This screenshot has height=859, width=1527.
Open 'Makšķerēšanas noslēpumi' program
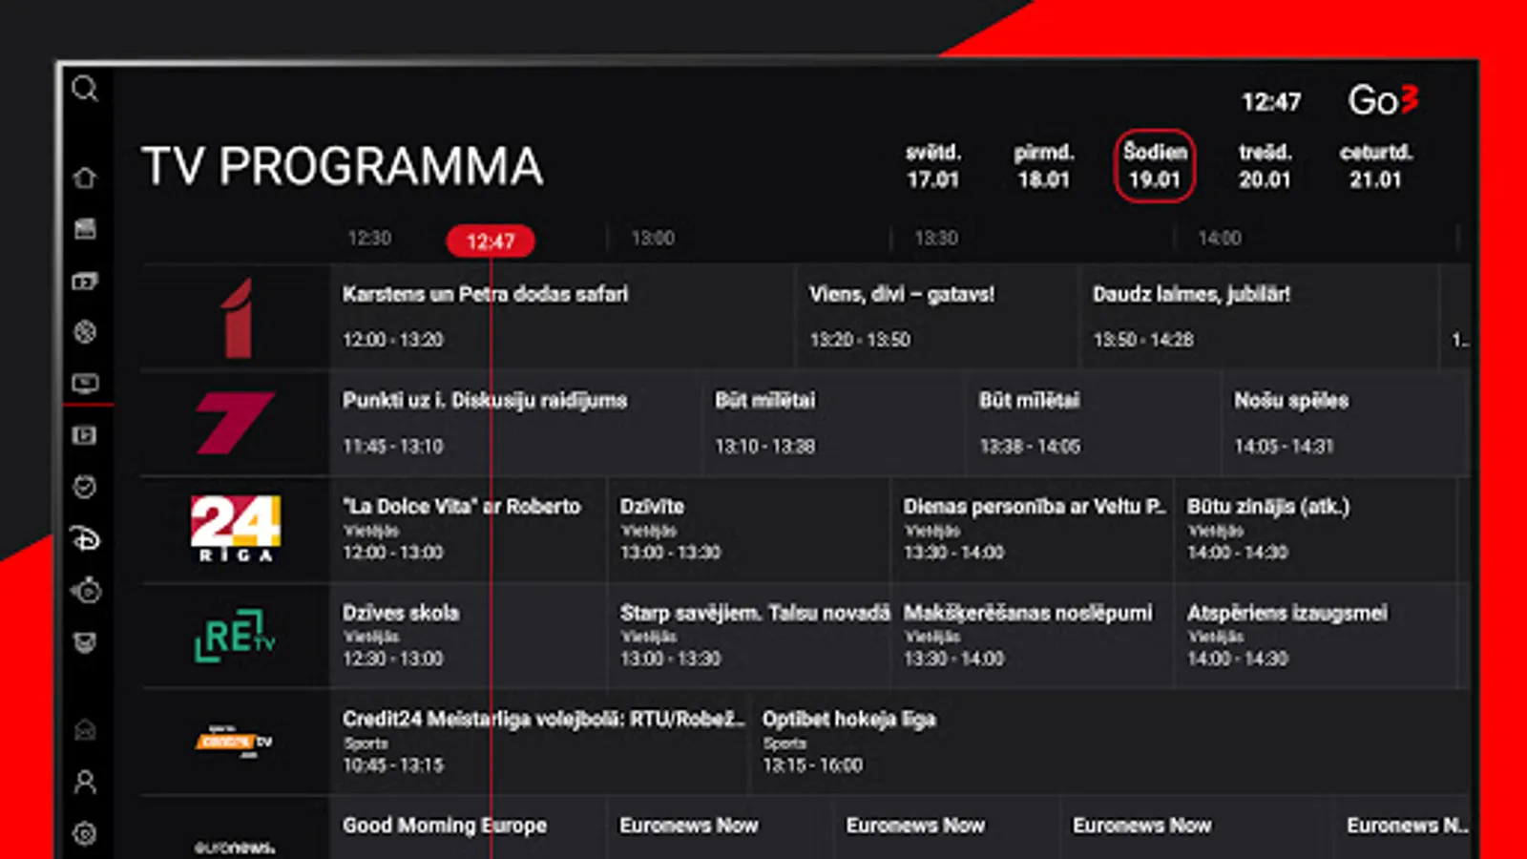(x=1033, y=635)
